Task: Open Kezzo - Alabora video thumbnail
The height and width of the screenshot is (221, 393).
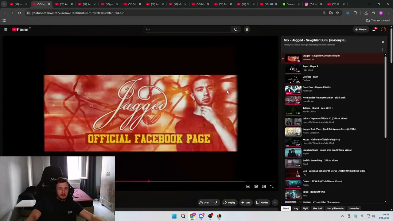Action: pyautogui.click(x=293, y=142)
